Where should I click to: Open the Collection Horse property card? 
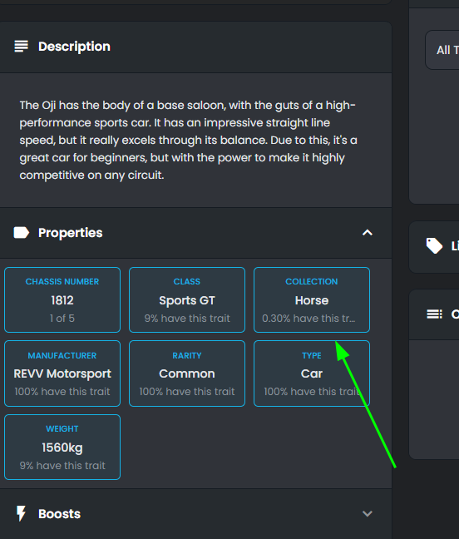[312, 299]
